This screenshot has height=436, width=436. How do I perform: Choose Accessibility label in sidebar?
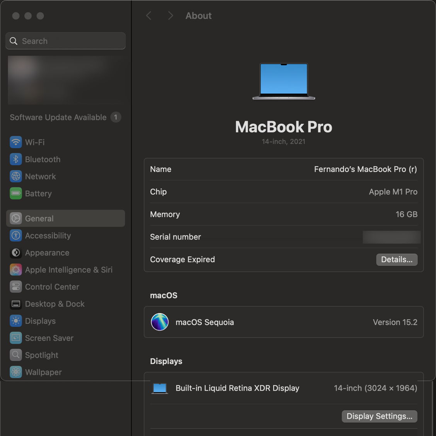[48, 236]
